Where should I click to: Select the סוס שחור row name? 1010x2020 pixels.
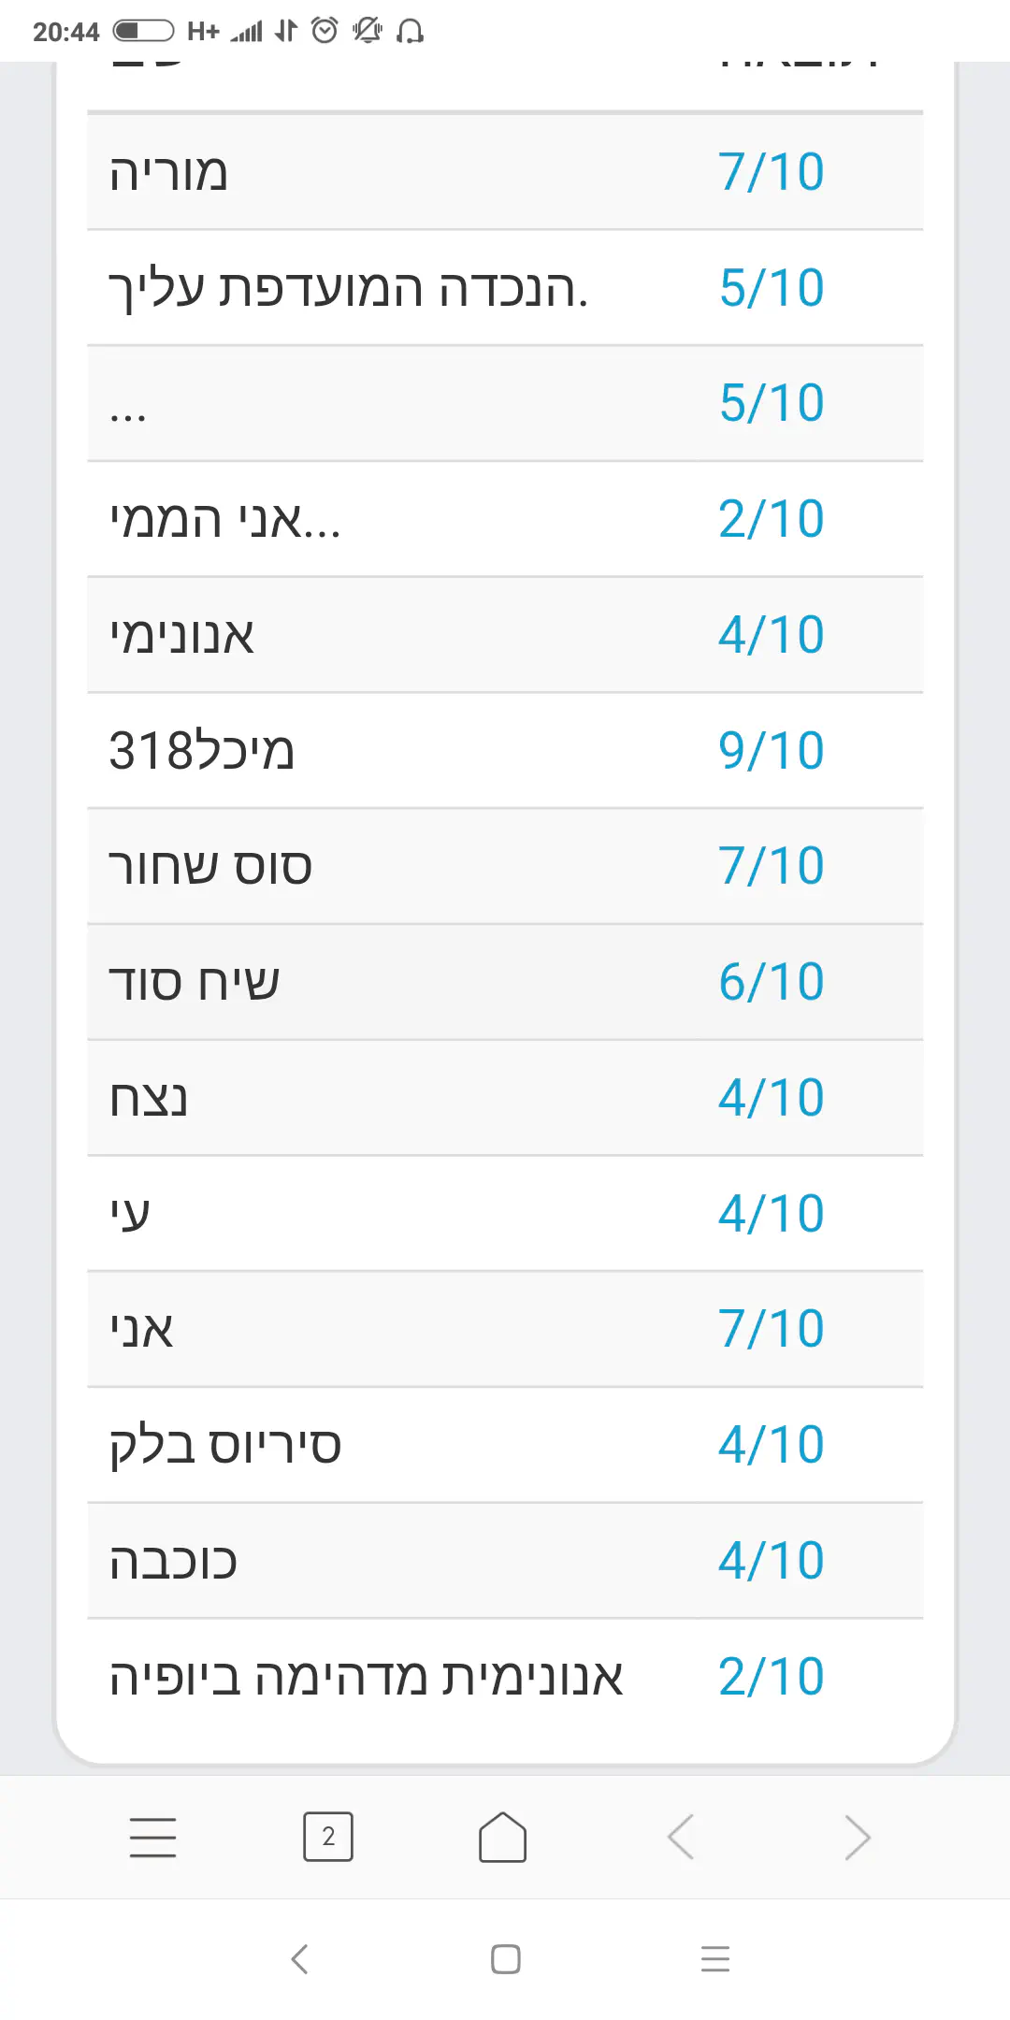[x=210, y=867]
